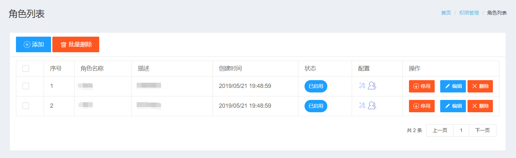Viewport: 516px width, 158px height.
Task: Edit role 2 using 编辑 pencil button
Action: pos(453,106)
